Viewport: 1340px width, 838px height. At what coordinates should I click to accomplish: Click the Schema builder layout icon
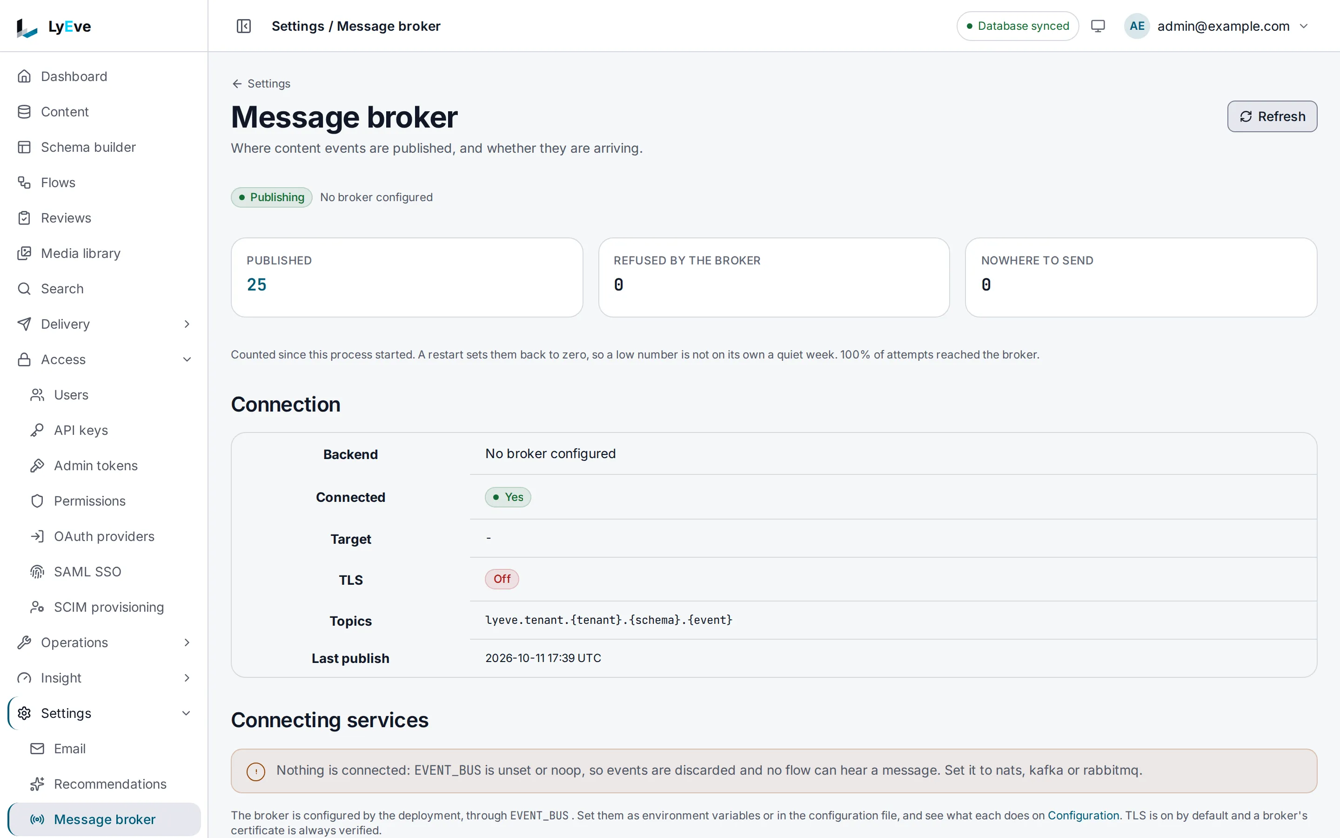point(24,147)
